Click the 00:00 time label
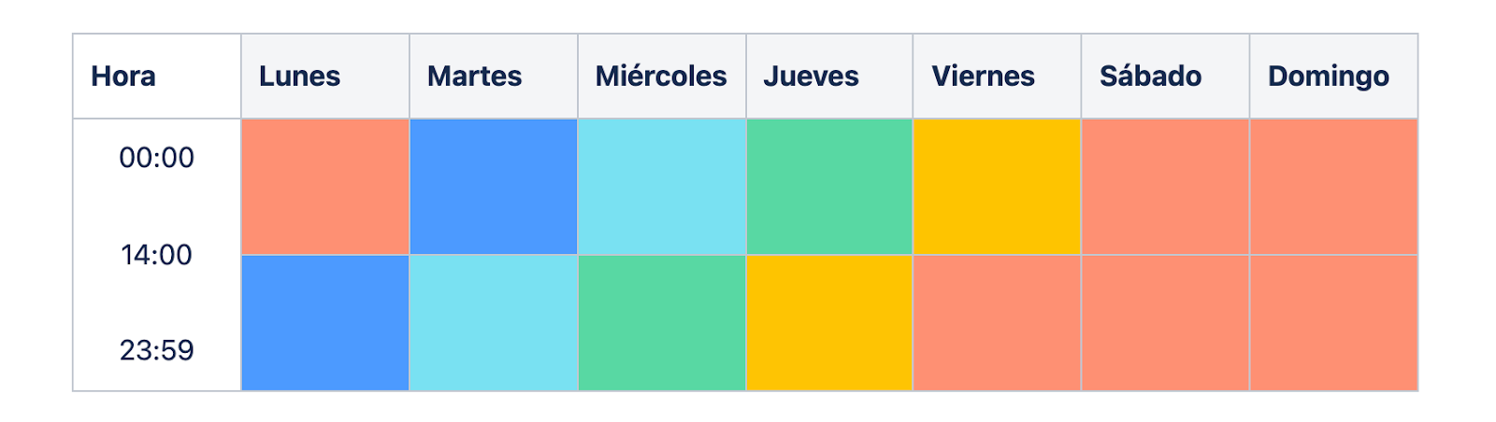Image resolution: width=1496 pixels, height=422 pixels. (x=157, y=158)
